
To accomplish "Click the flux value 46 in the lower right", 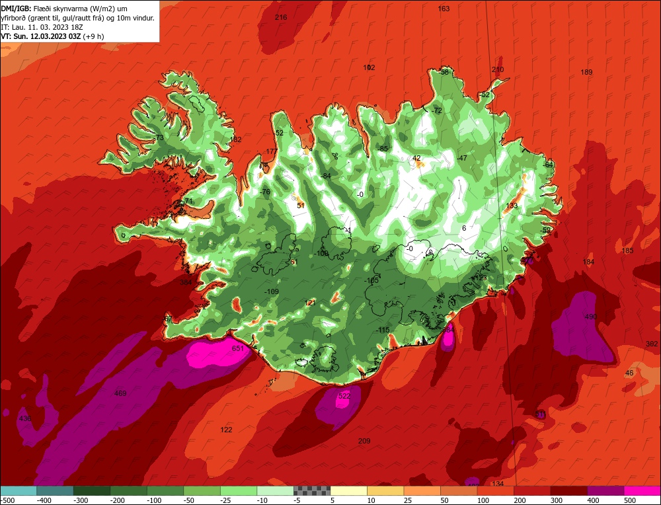I will pyautogui.click(x=629, y=373).
